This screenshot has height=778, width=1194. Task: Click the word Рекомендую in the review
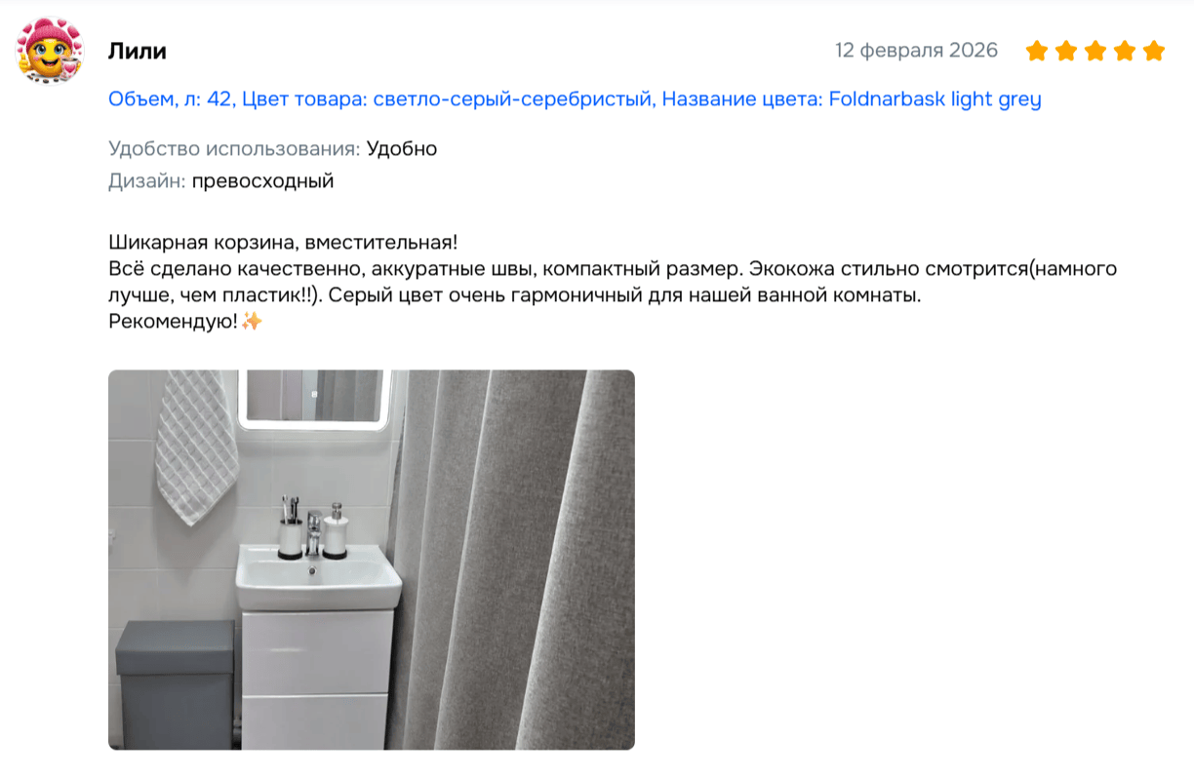(x=173, y=321)
